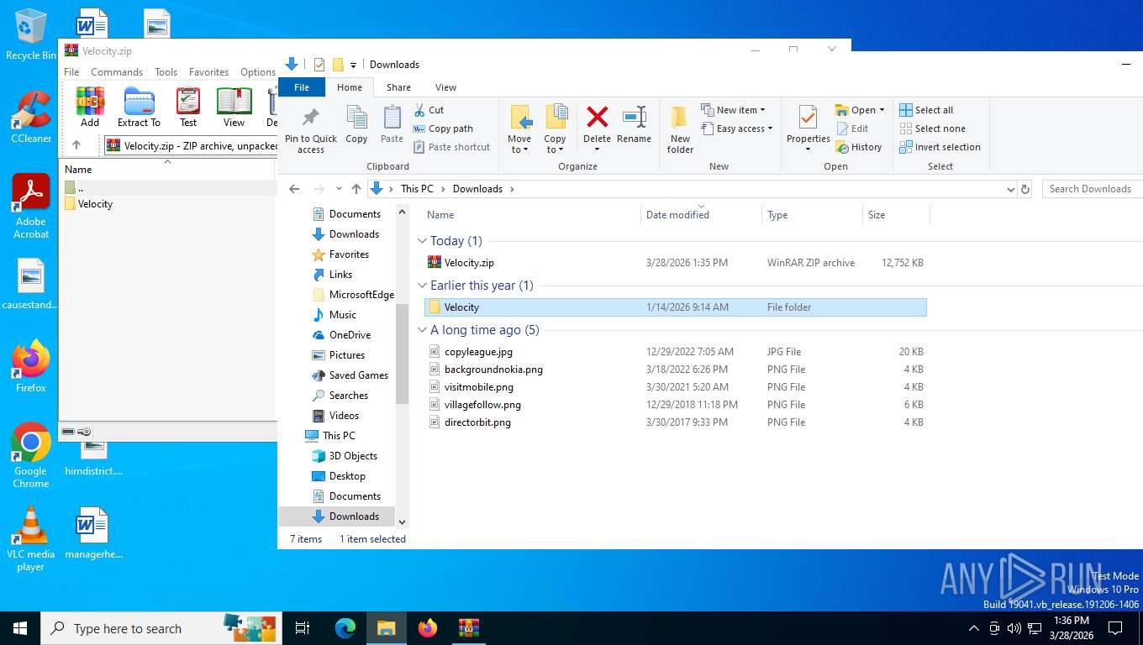Collapse the Today group
The height and width of the screenshot is (645, 1143).
tap(422, 241)
